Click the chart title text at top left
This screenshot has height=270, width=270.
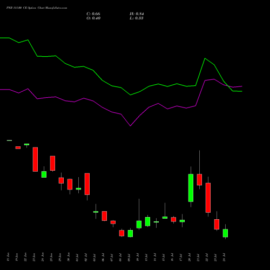(x=37, y=8)
